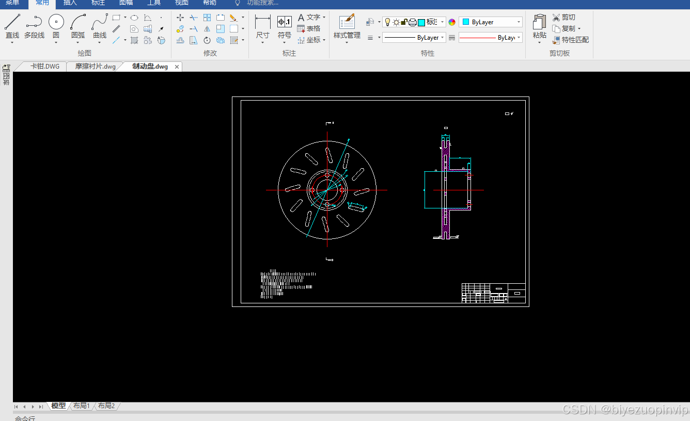The width and height of the screenshot is (690, 421).
Task: Select the 多段线 polyline tool
Action: pos(34,26)
